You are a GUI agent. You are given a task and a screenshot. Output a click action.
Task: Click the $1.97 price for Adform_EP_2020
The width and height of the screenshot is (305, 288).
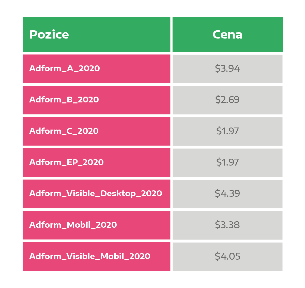click(x=227, y=163)
